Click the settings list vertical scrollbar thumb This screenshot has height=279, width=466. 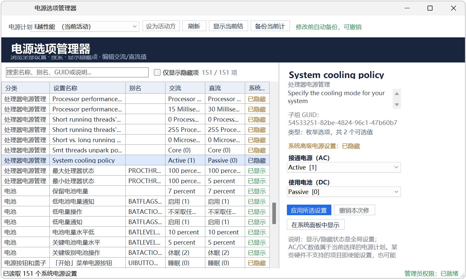point(274,213)
